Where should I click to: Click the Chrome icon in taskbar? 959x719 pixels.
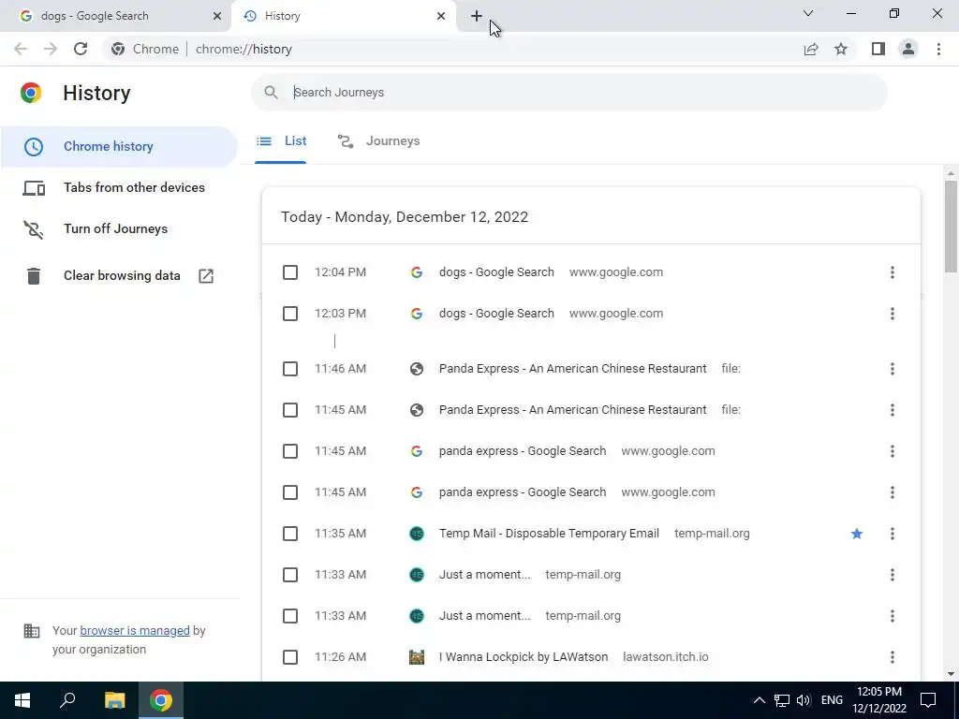coord(161,700)
